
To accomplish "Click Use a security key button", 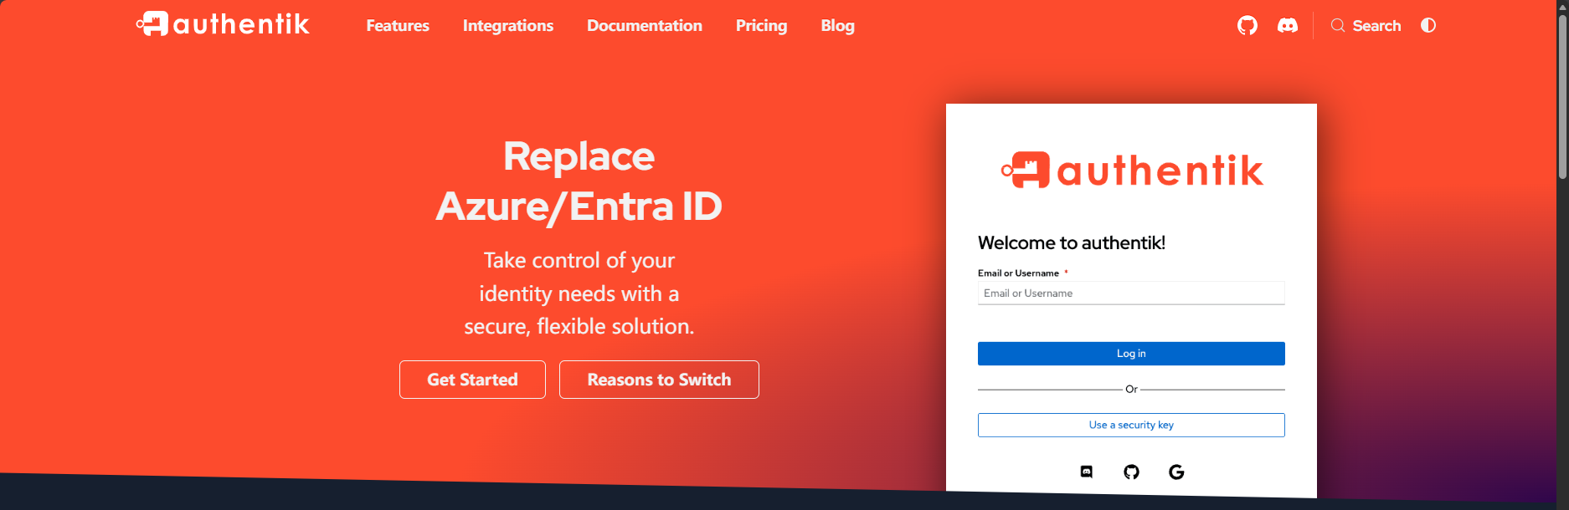I will click(1131, 425).
